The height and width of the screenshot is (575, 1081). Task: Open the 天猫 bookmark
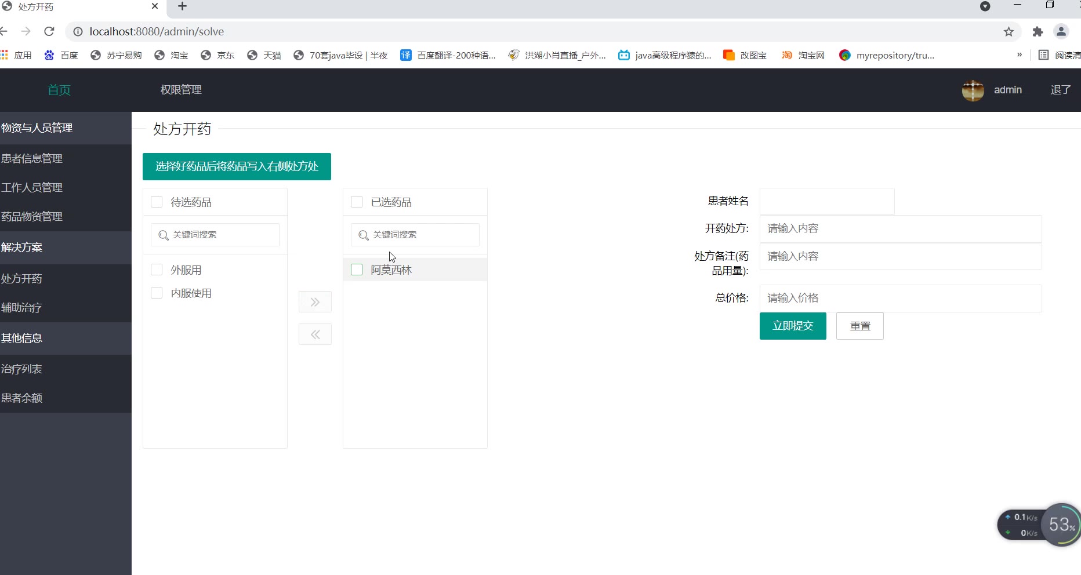point(264,55)
